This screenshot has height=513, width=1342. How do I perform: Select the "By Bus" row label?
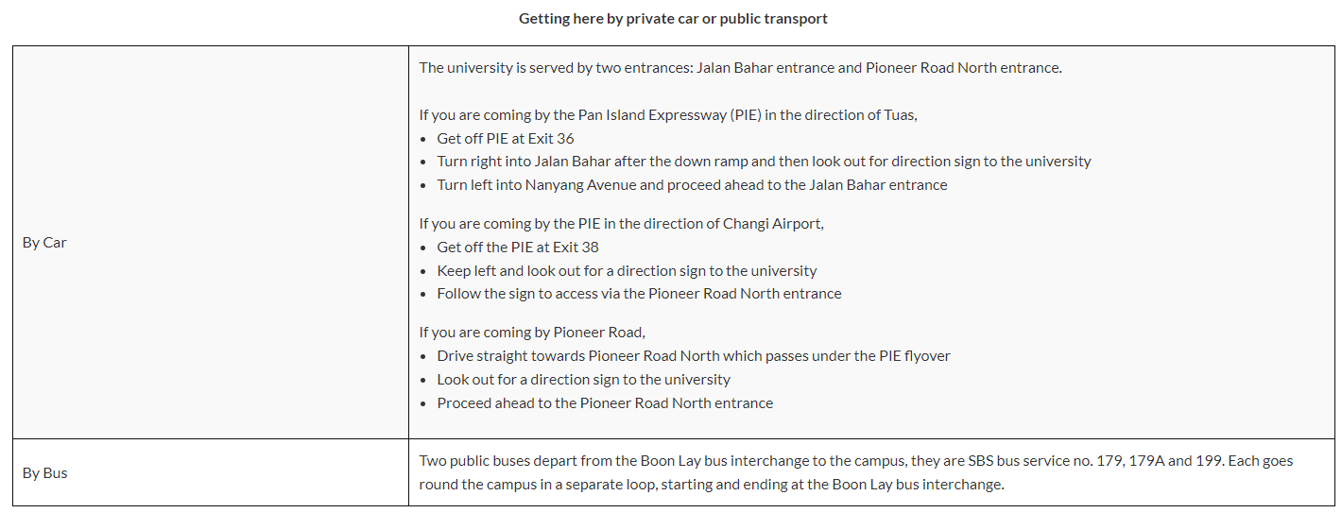(x=44, y=473)
